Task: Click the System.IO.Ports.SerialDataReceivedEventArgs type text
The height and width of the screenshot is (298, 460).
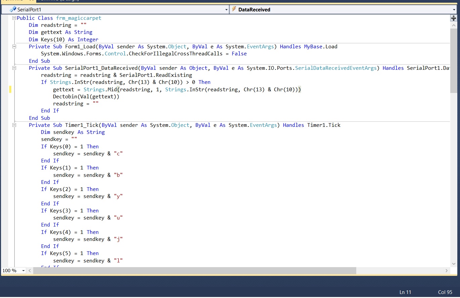Action: (x=312, y=68)
